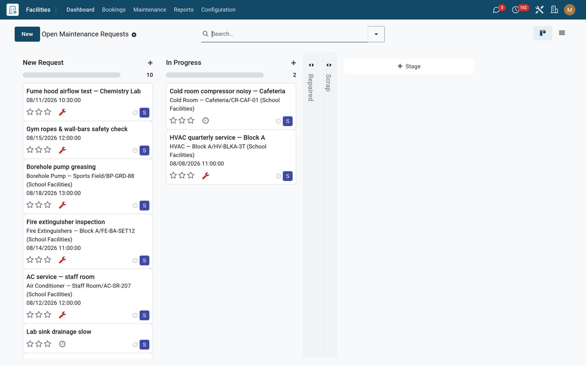586x366 pixels.
Task: Toggle kanban state circle on HVAC quarterly service card
Action: pyautogui.click(x=278, y=176)
